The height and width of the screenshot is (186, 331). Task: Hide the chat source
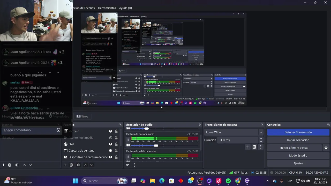pyautogui.click(x=110, y=144)
